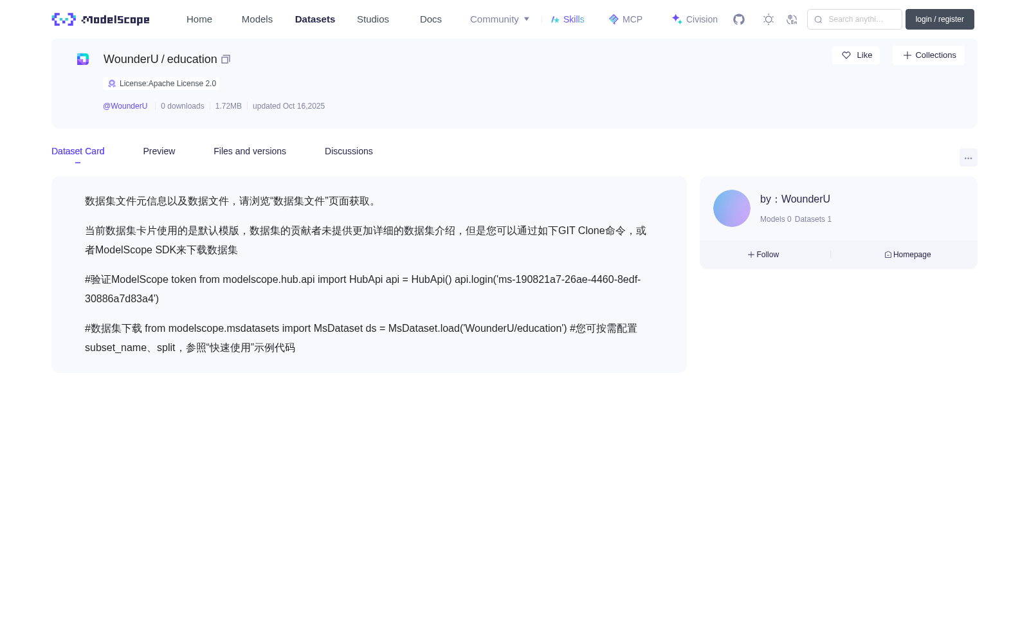Open the @WounderU author link
The width and height of the screenshot is (1029, 643).
click(125, 106)
